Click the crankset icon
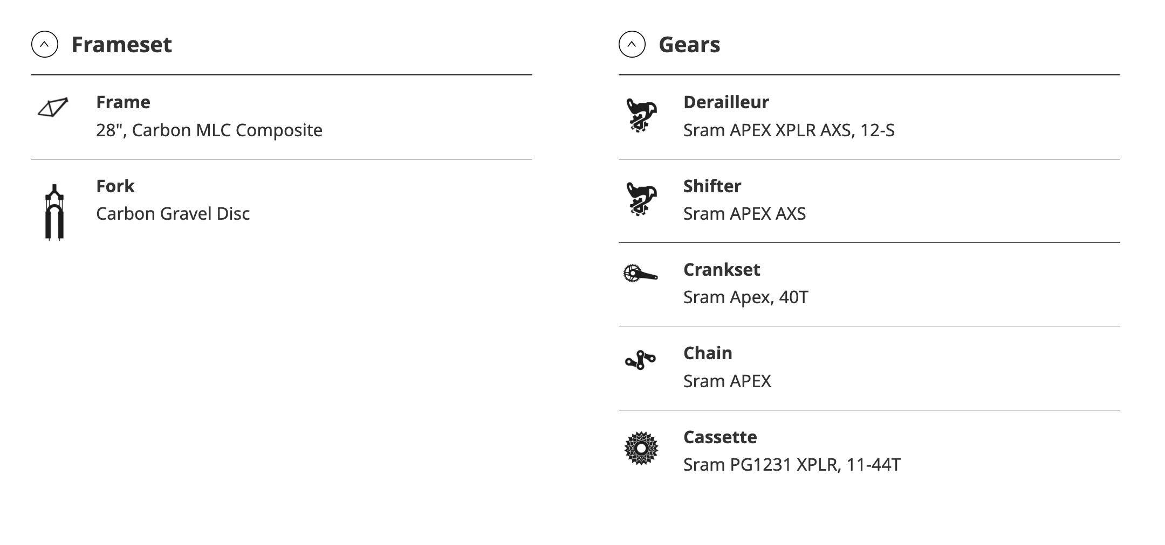 (x=640, y=273)
